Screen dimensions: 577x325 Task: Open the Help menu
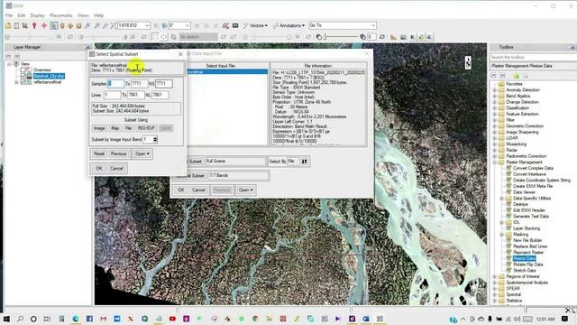coord(98,15)
